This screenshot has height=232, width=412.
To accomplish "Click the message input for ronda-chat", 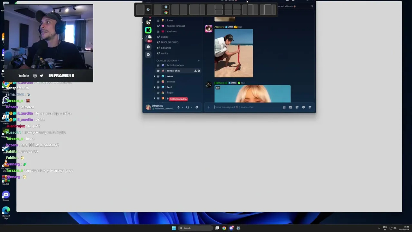I will coord(247,107).
